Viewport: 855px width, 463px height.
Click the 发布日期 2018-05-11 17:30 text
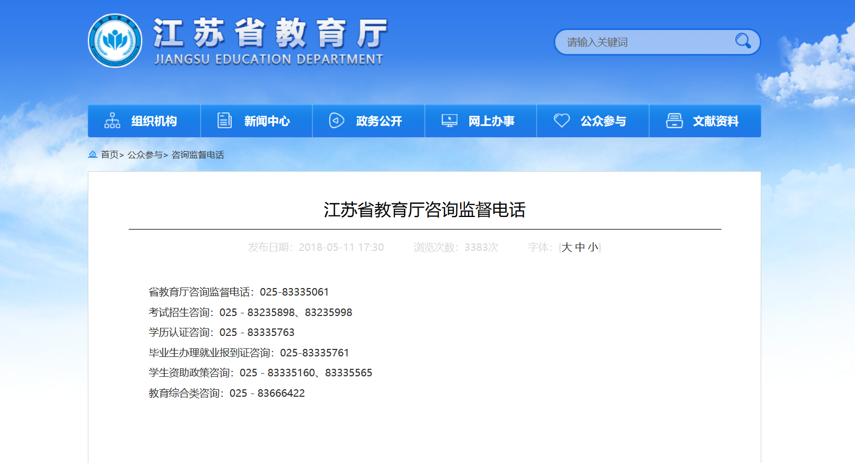pos(316,247)
